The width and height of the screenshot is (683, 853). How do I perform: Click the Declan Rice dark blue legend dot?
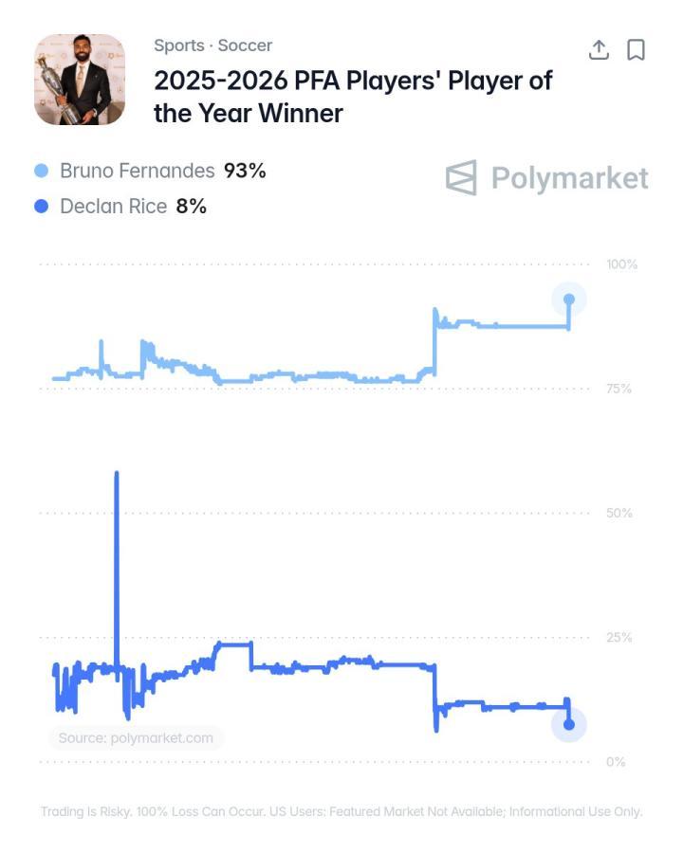[x=42, y=207]
